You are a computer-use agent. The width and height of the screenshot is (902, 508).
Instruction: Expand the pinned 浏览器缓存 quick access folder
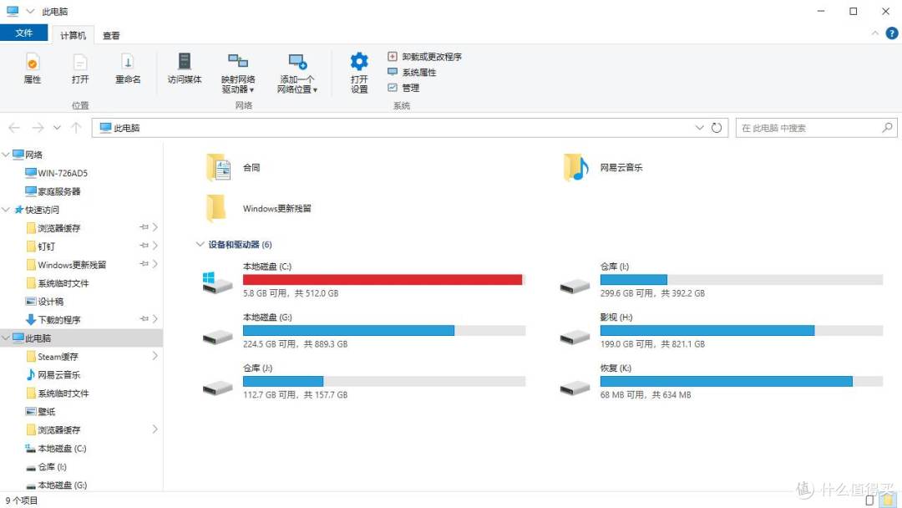pos(155,227)
